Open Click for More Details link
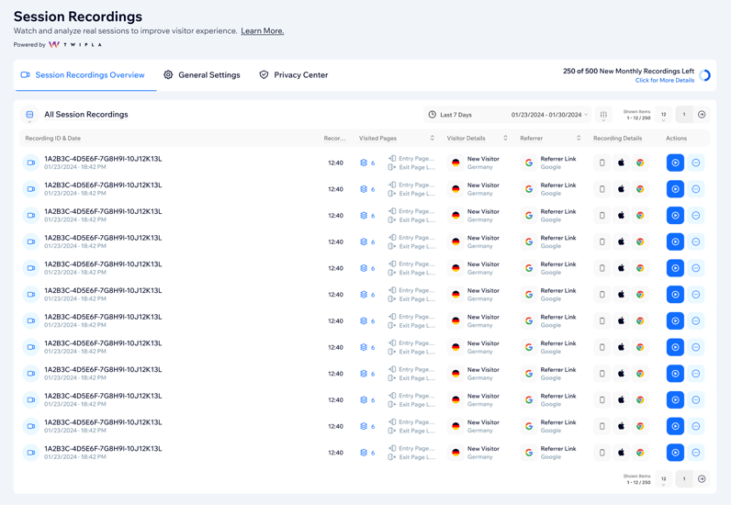731x505 pixels. (x=664, y=80)
